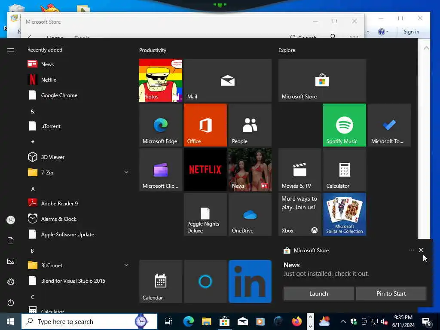Launch Microsoft Edge tile
Viewport: 440px width, 330px height.
click(161, 125)
